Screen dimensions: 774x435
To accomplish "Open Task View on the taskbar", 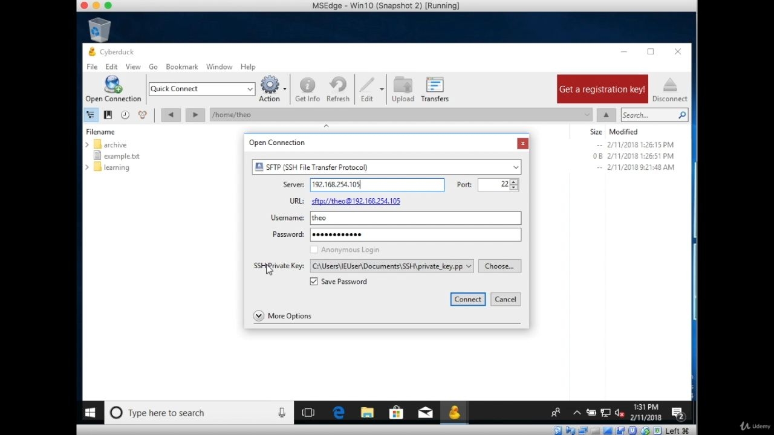I will pos(308,413).
